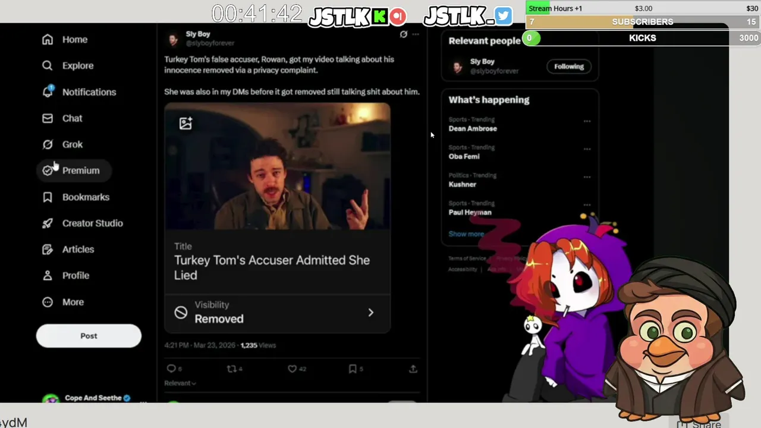Click the Twitter bird icon in overlay

click(x=503, y=16)
